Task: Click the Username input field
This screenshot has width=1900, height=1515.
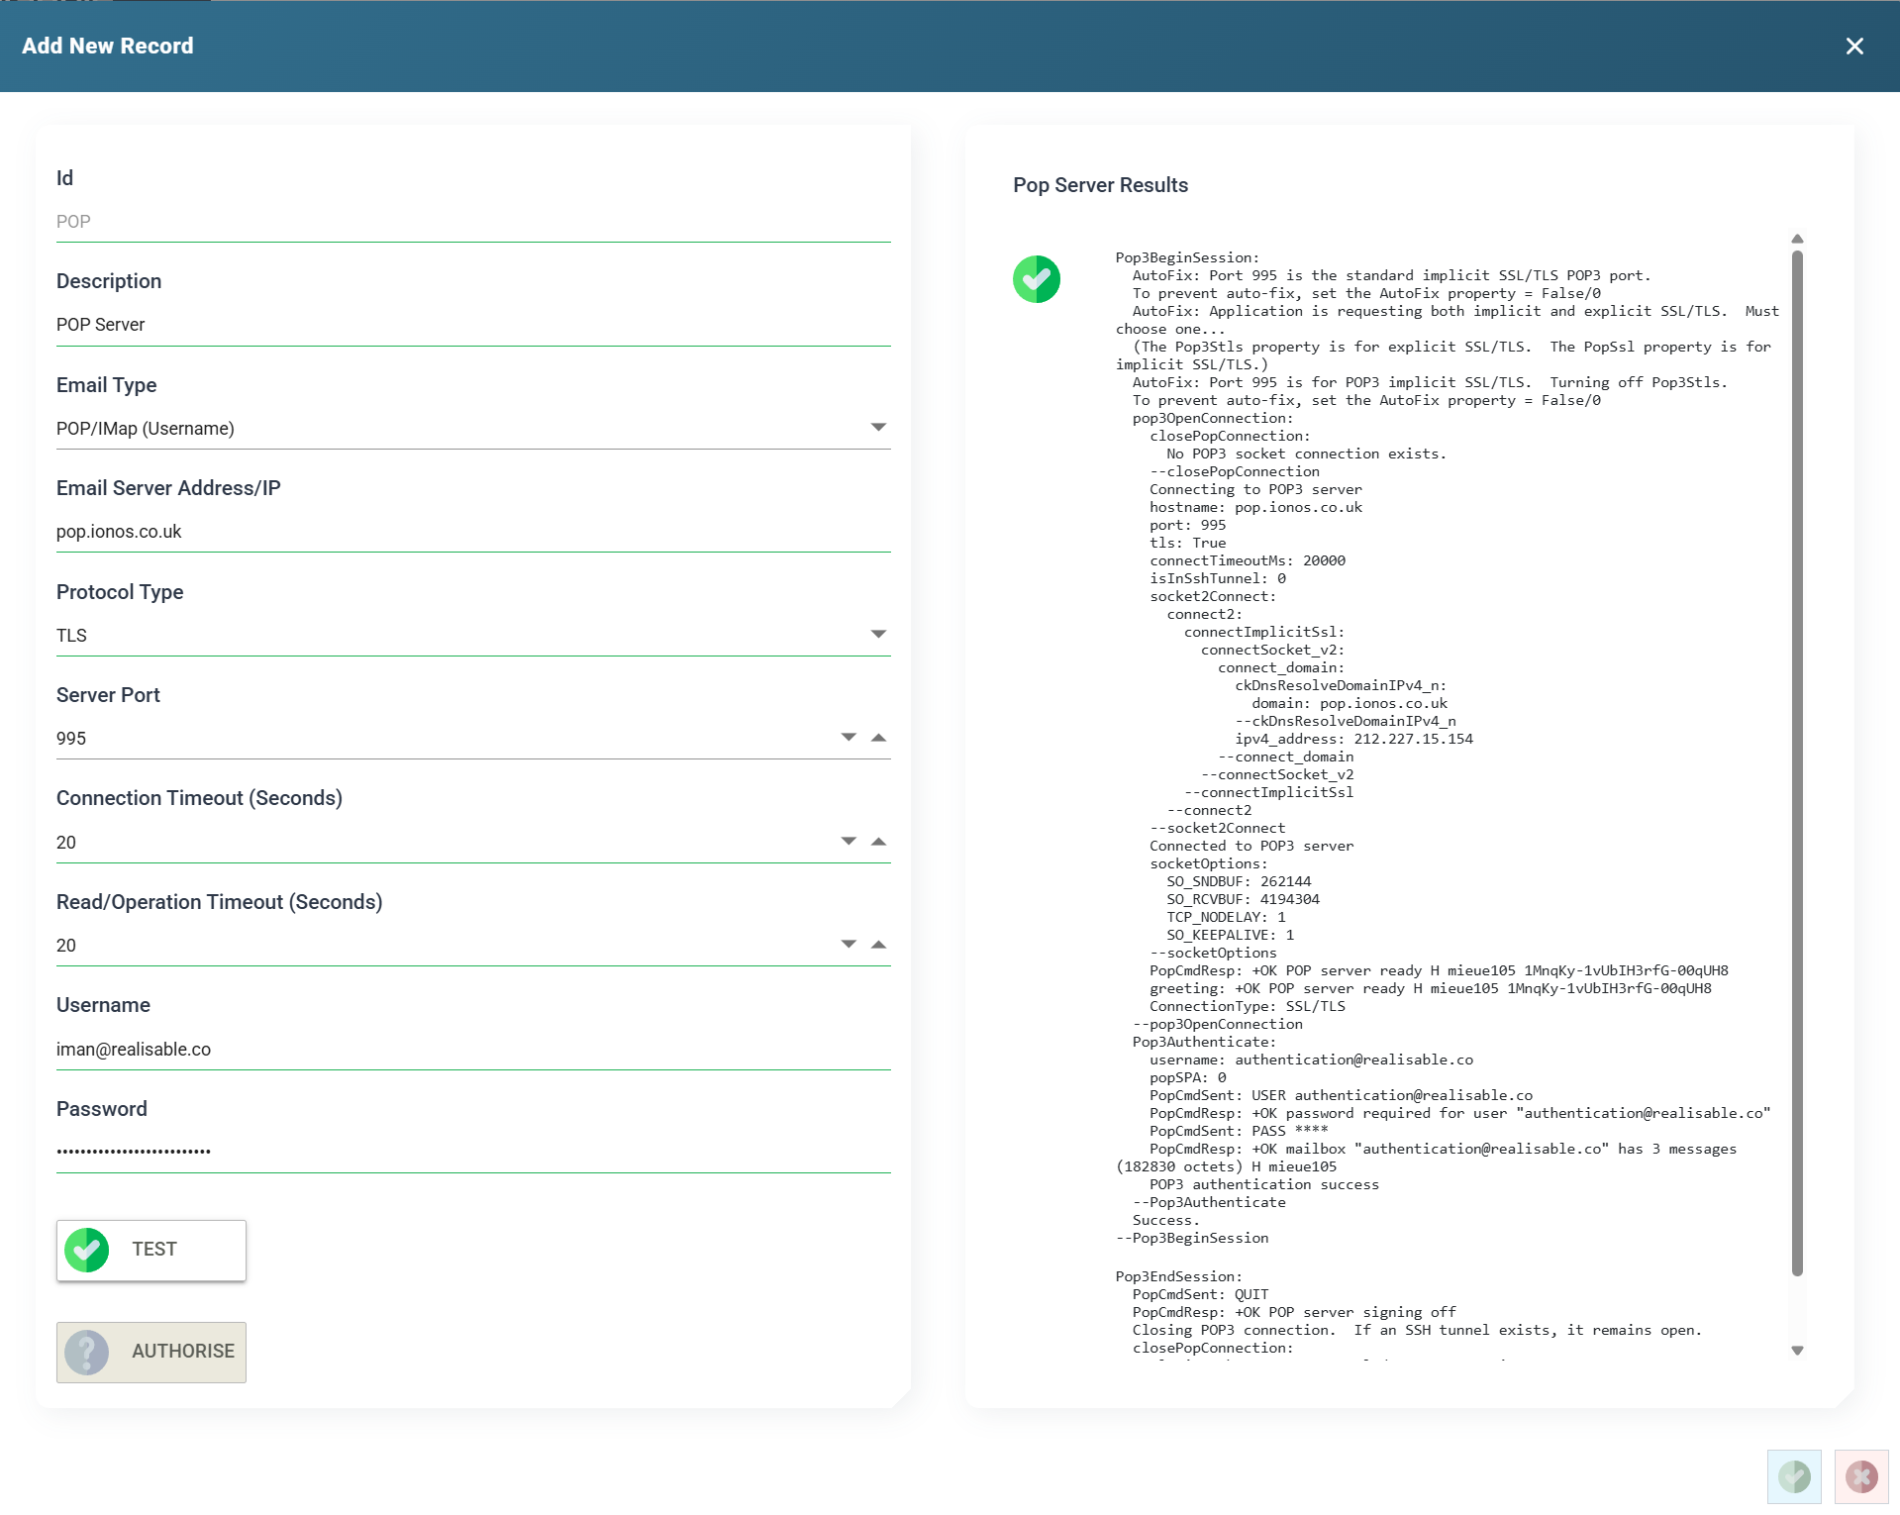Action: [473, 1050]
